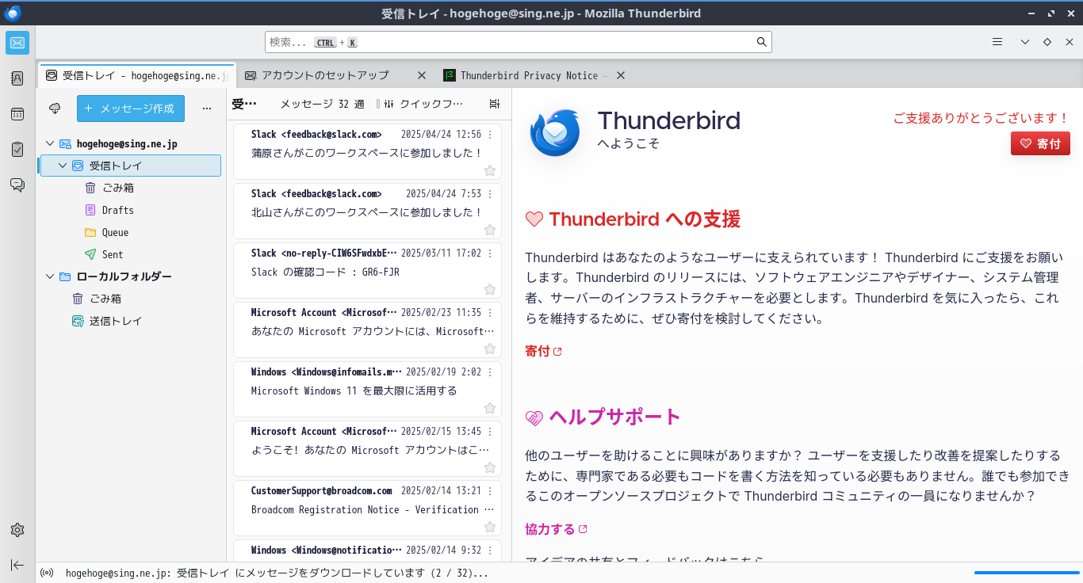Open the Calendar space
Viewport: 1083px width, 583px height.
coord(17,114)
